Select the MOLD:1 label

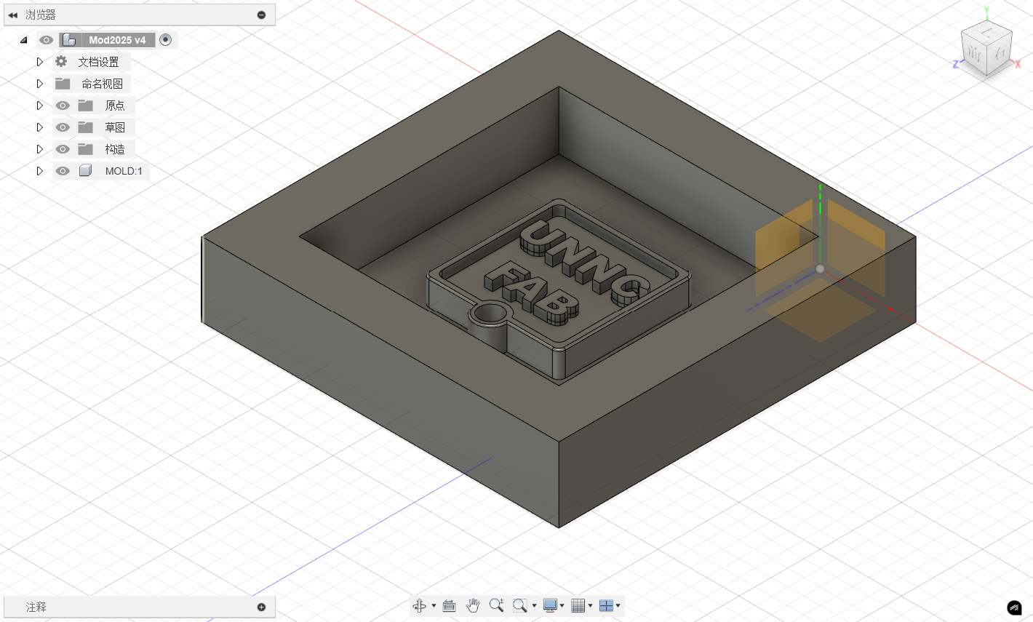coord(124,171)
